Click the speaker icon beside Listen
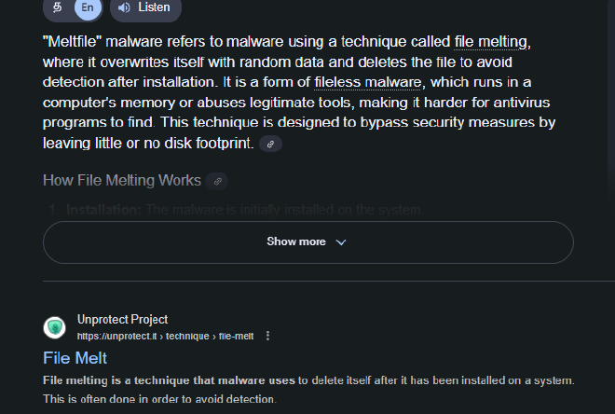615x414 pixels. (x=125, y=7)
